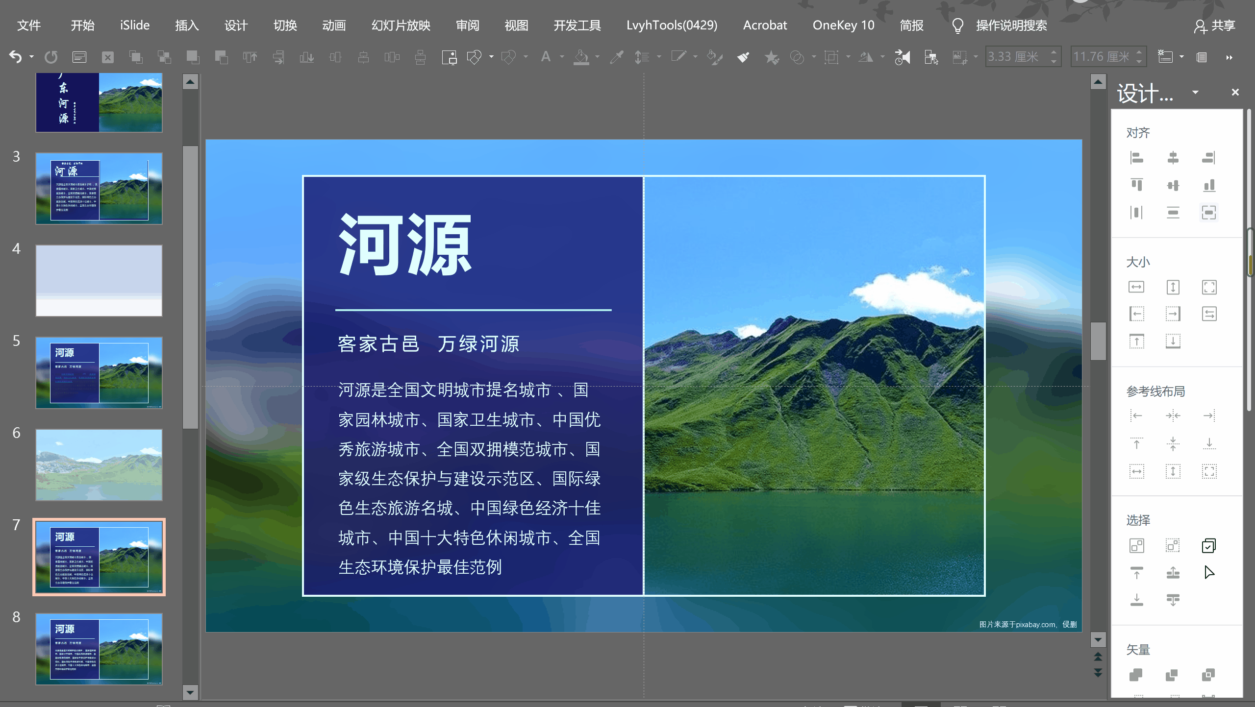The height and width of the screenshot is (707, 1255).
Task: Click the arrow pointer icon under 选择
Action: (1209, 572)
